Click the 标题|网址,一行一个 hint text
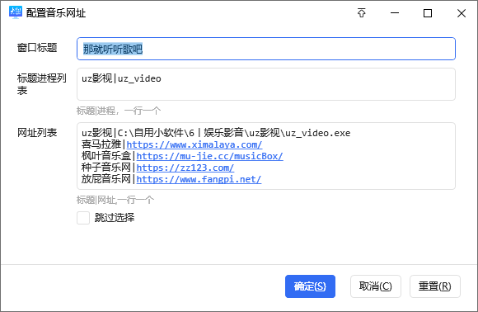 tap(115, 200)
